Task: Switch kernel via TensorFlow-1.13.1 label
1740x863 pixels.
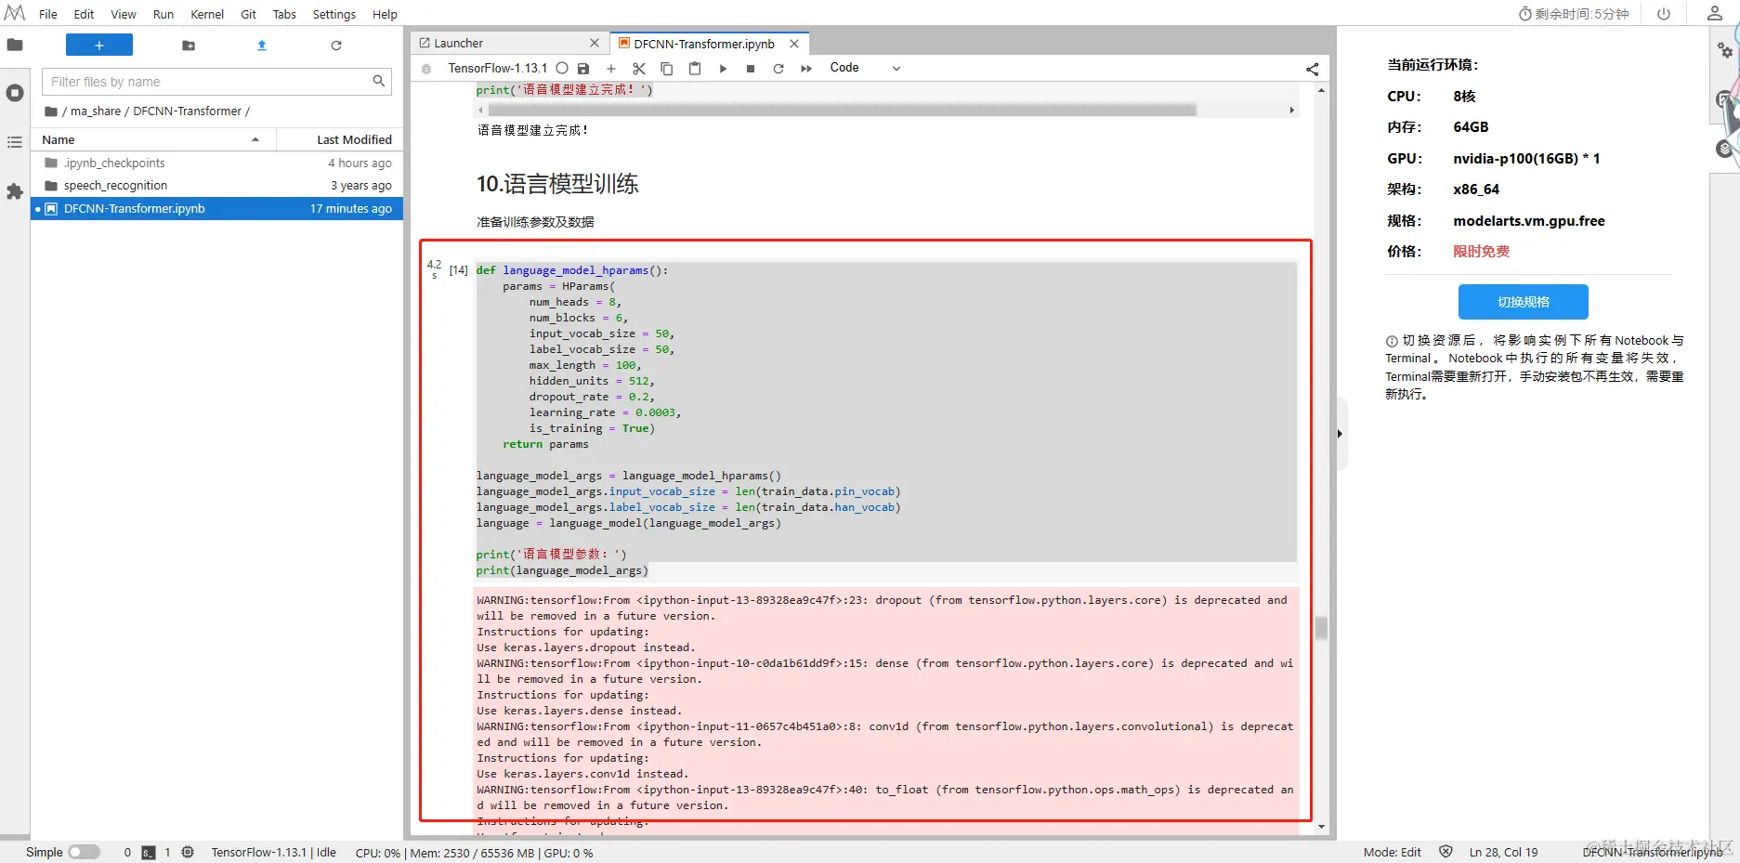Action: [x=497, y=69]
